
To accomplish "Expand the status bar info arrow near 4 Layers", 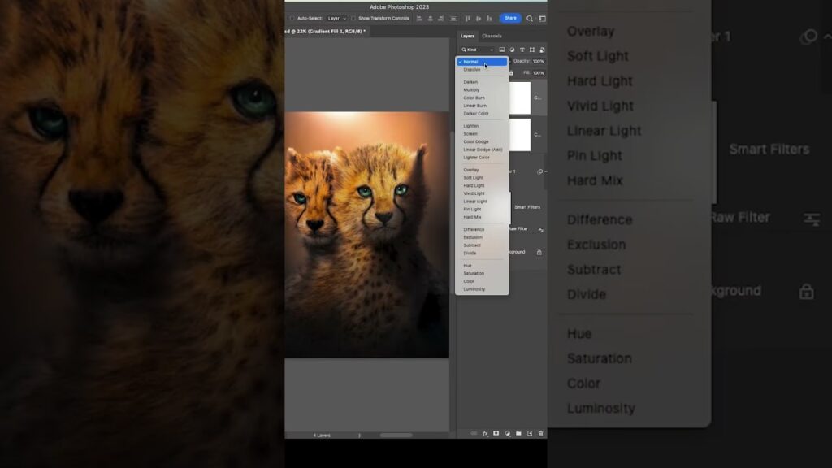I will pyautogui.click(x=359, y=435).
